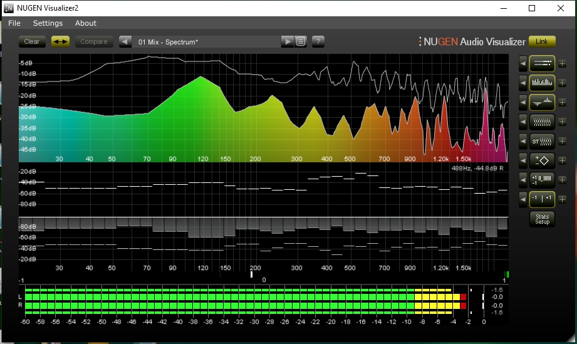
Task: Select the ST stereo spectrum view icon
Action: (542, 140)
